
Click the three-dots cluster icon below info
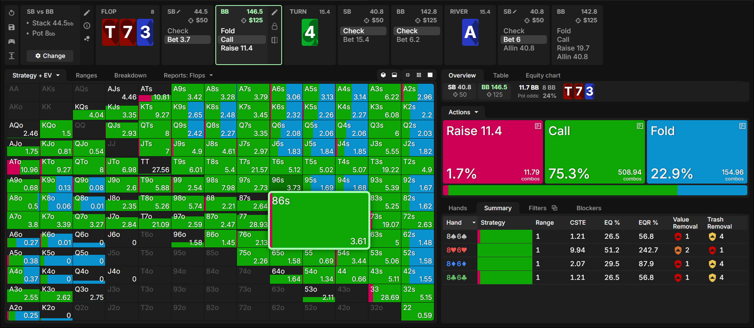pos(87,38)
